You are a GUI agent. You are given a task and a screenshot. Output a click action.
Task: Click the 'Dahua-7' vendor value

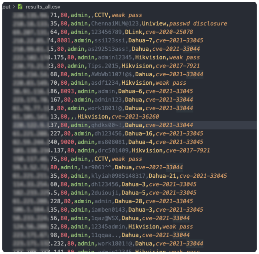tap(140, 40)
